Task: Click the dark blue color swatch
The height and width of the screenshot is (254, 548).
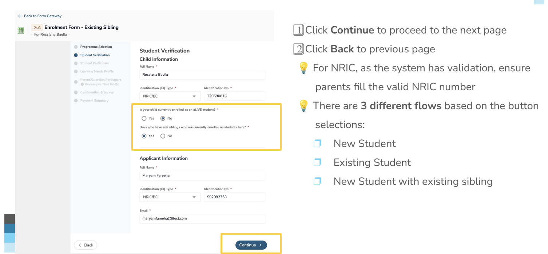Action: pos(10,229)
